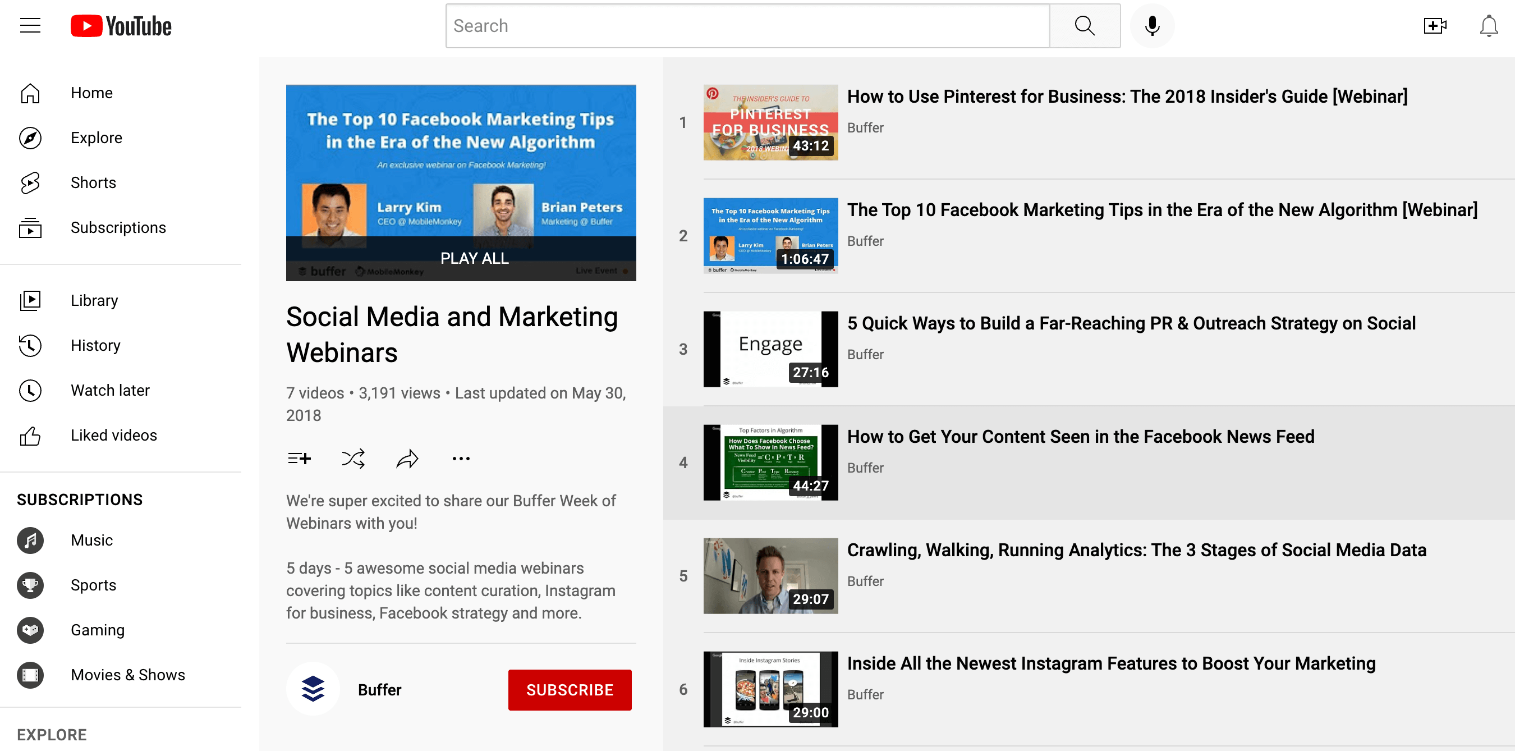This screenshot has width=1515, height=751.
Task: Open the 29:07 analytics video thumbnail
Action: [770, 576]
